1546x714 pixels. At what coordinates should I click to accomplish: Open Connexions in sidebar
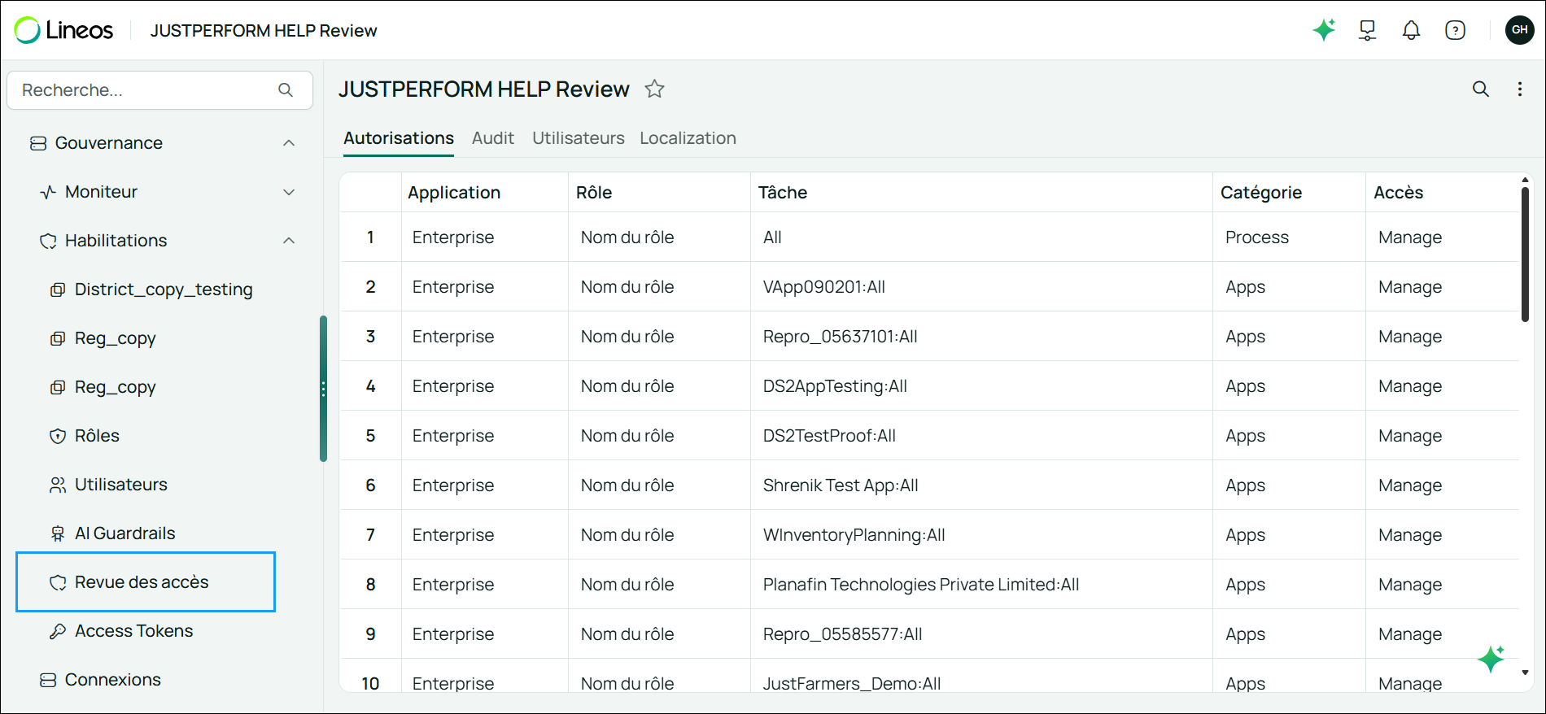tap(113, 680)
